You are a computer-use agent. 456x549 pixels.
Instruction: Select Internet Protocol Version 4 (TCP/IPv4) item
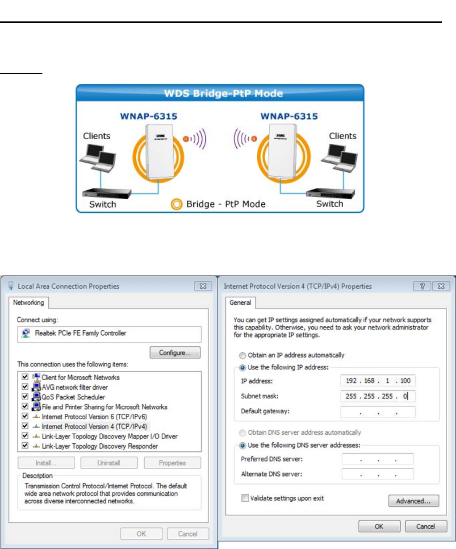(x=94, y=426)
